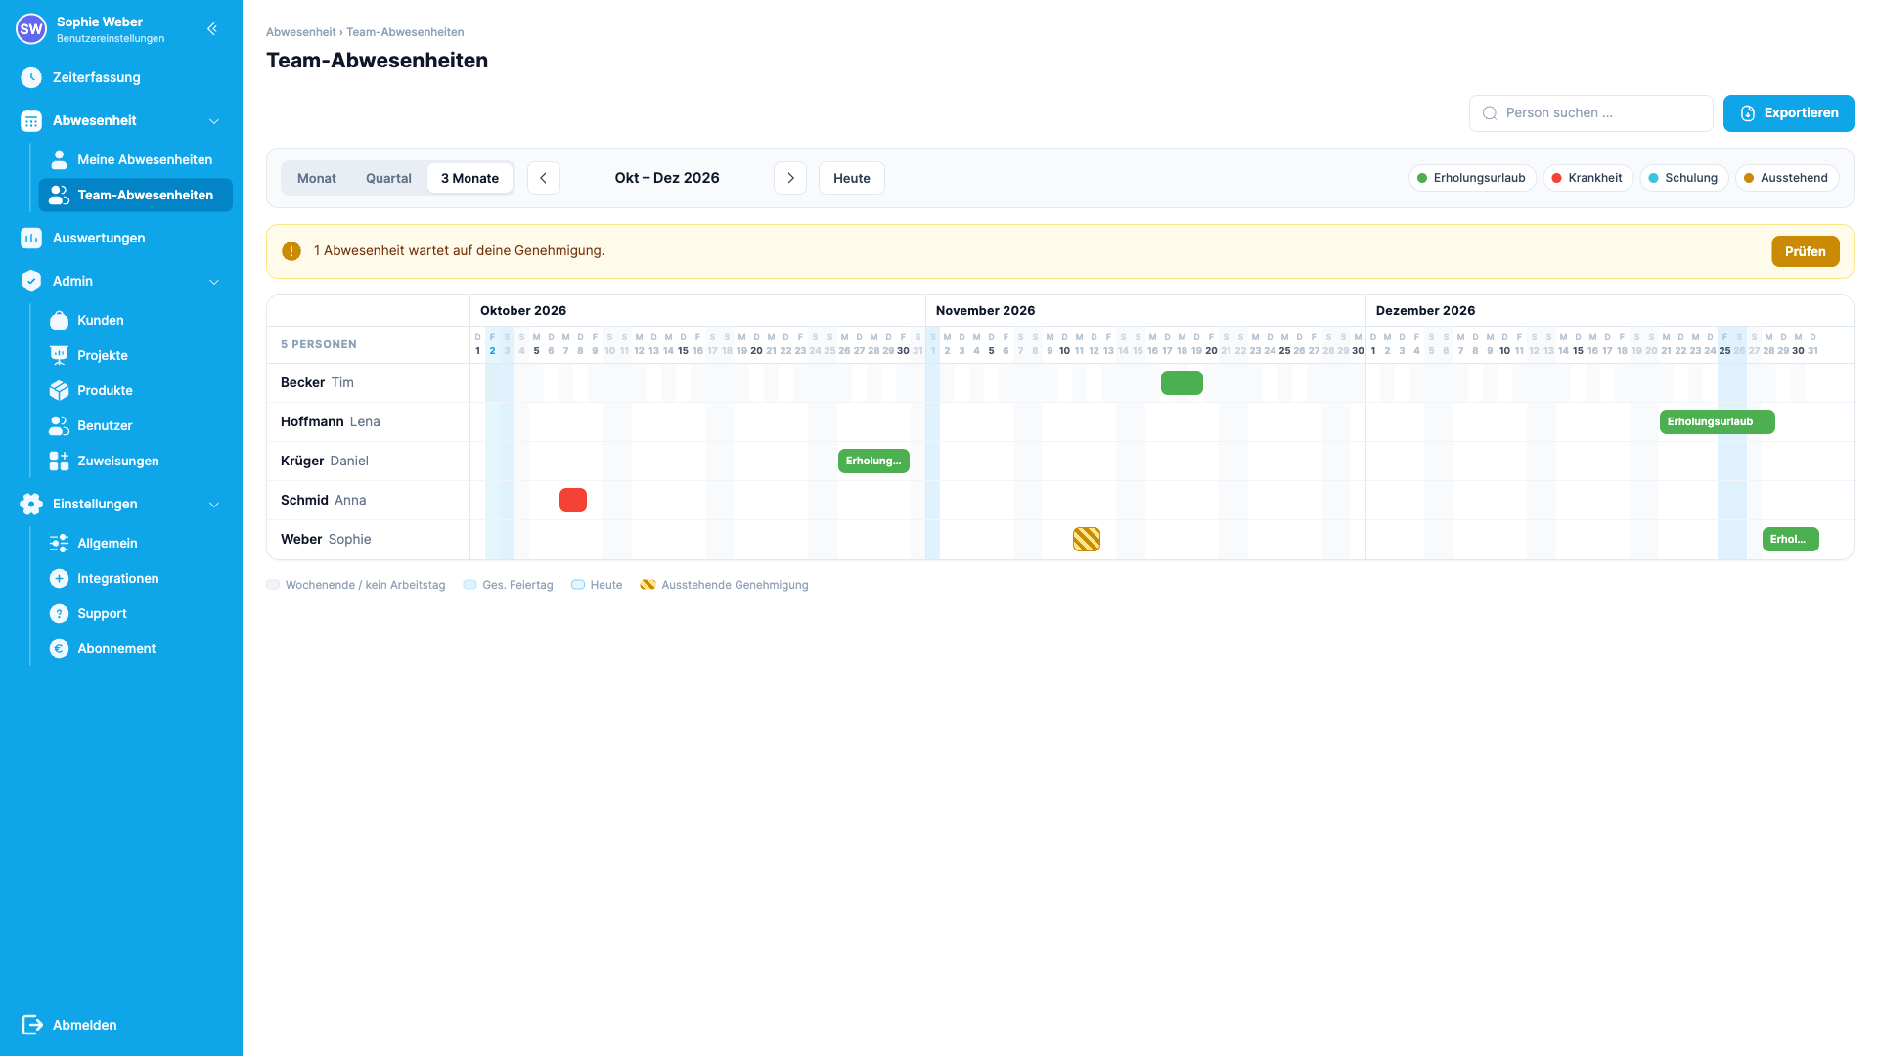This screenshot has width=1878, height=1056.
Task: Open Projekte presentation icon
Action: 60,355
